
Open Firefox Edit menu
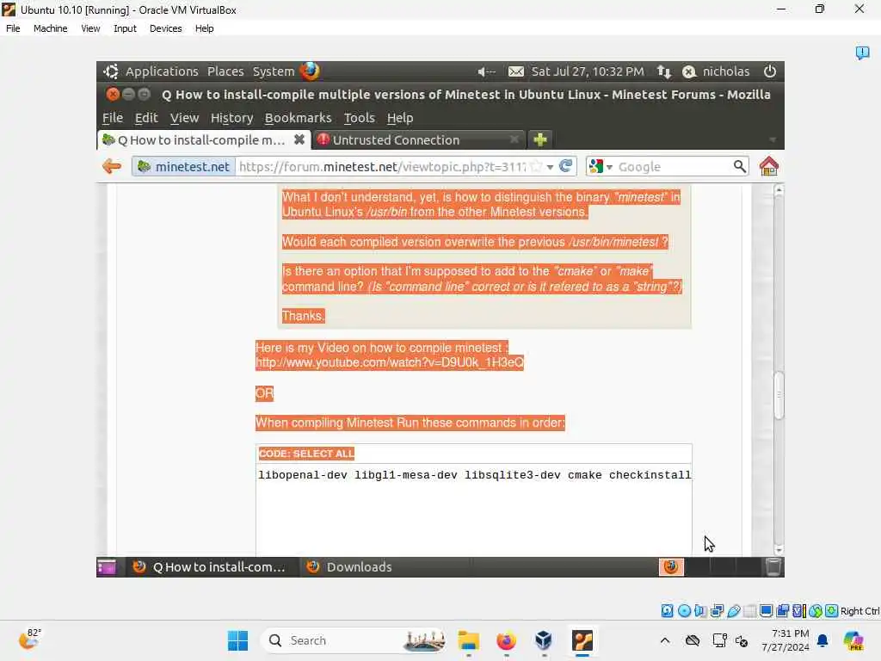click(x=146, y=118)
